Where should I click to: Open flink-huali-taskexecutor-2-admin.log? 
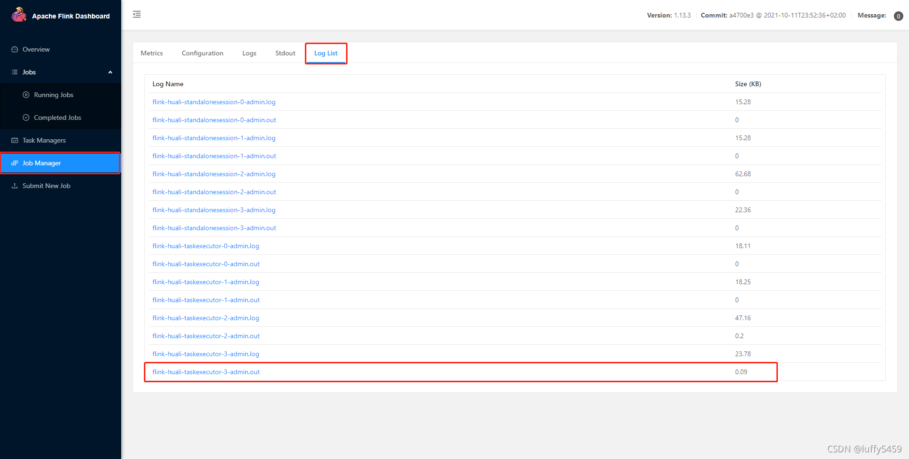pos(206,318)
